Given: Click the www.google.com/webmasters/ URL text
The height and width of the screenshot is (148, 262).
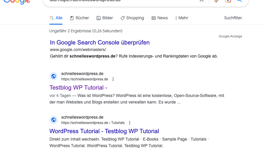Looking at the screenshot, I should (78, 50).
